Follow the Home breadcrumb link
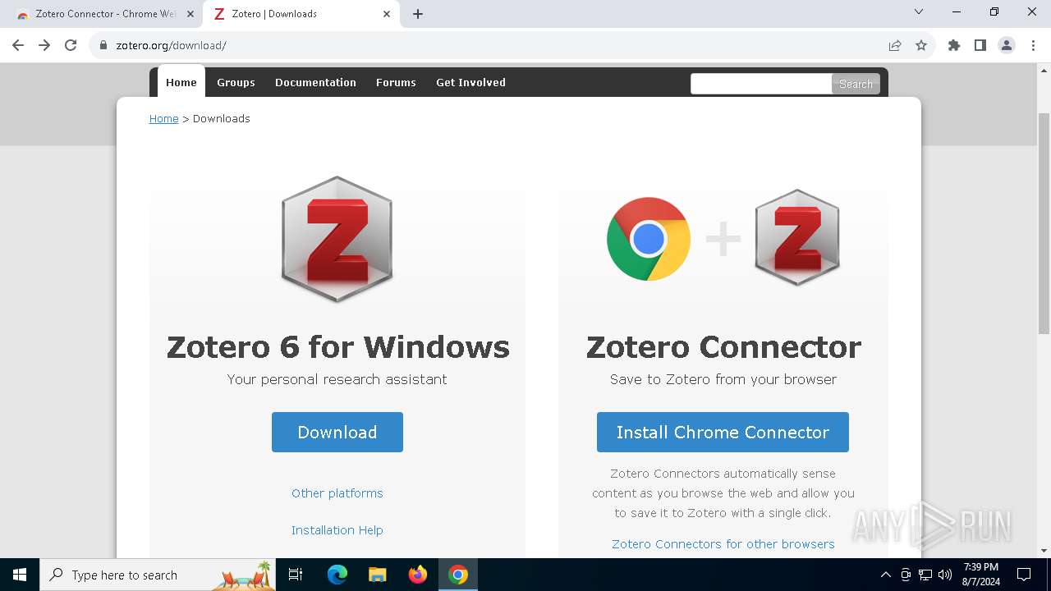The height and width of the screenshot is (591, 1051). 163,118
